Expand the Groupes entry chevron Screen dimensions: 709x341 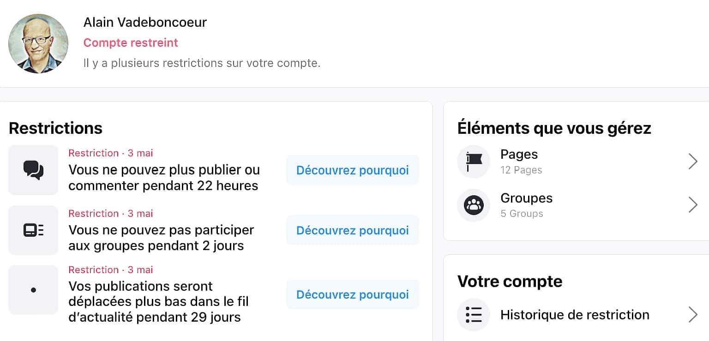point(692,205)
